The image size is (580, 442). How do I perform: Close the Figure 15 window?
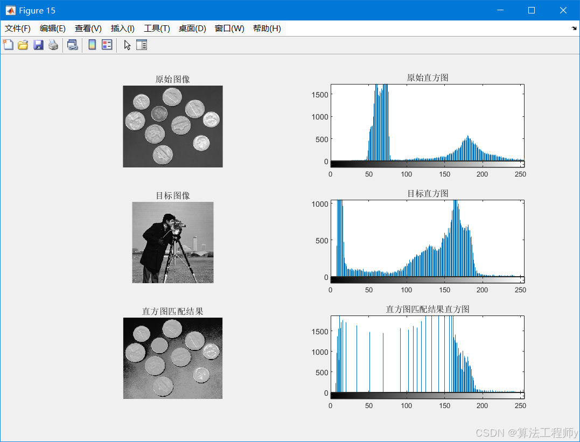[563, 10]
